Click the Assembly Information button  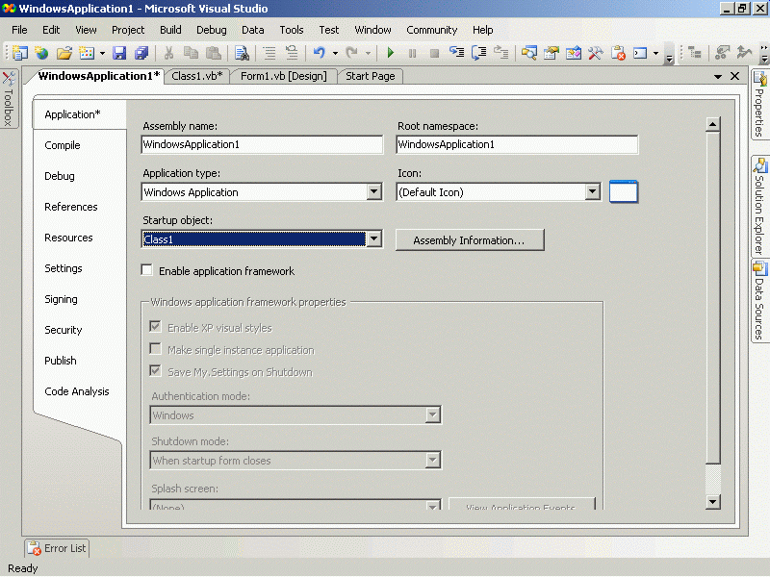(469, 240)
